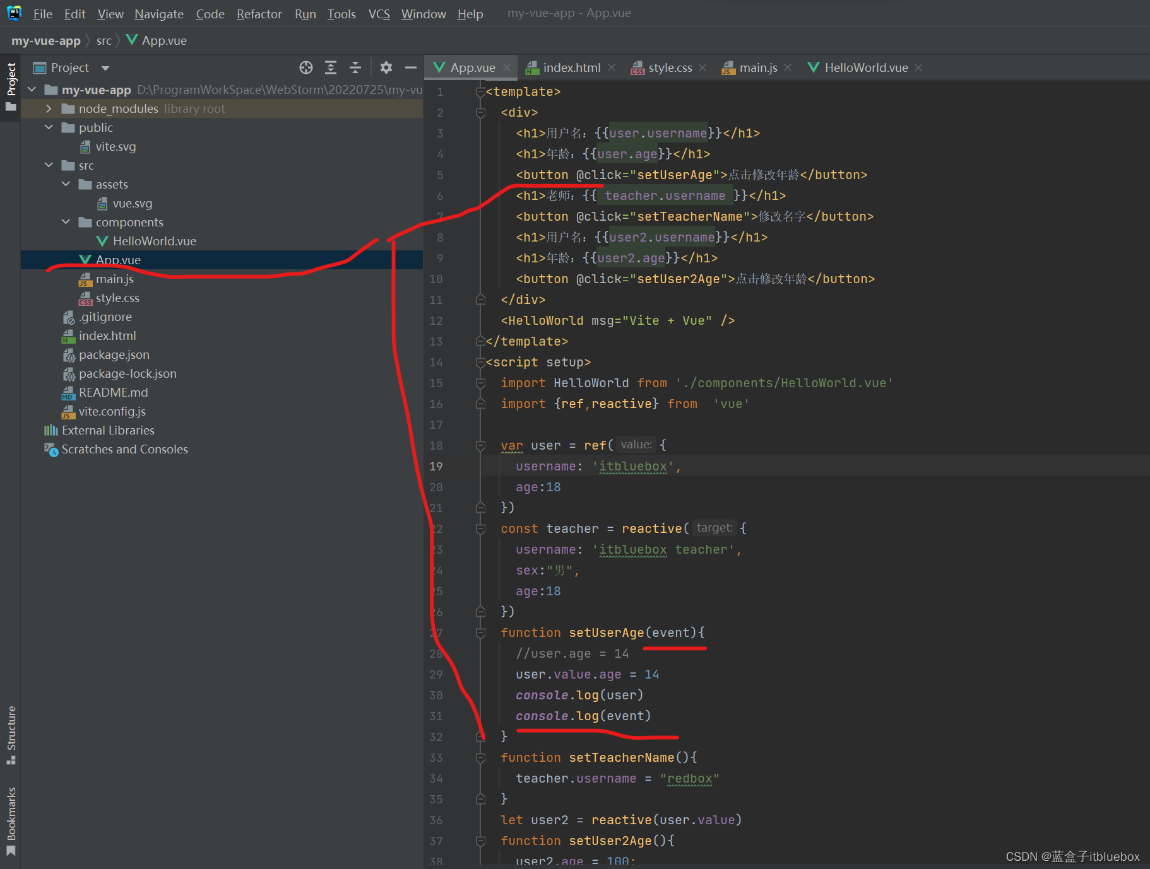Collapse the public folder
The width and height of the screenshot is (1150, 869).
(x=49, y=127)
